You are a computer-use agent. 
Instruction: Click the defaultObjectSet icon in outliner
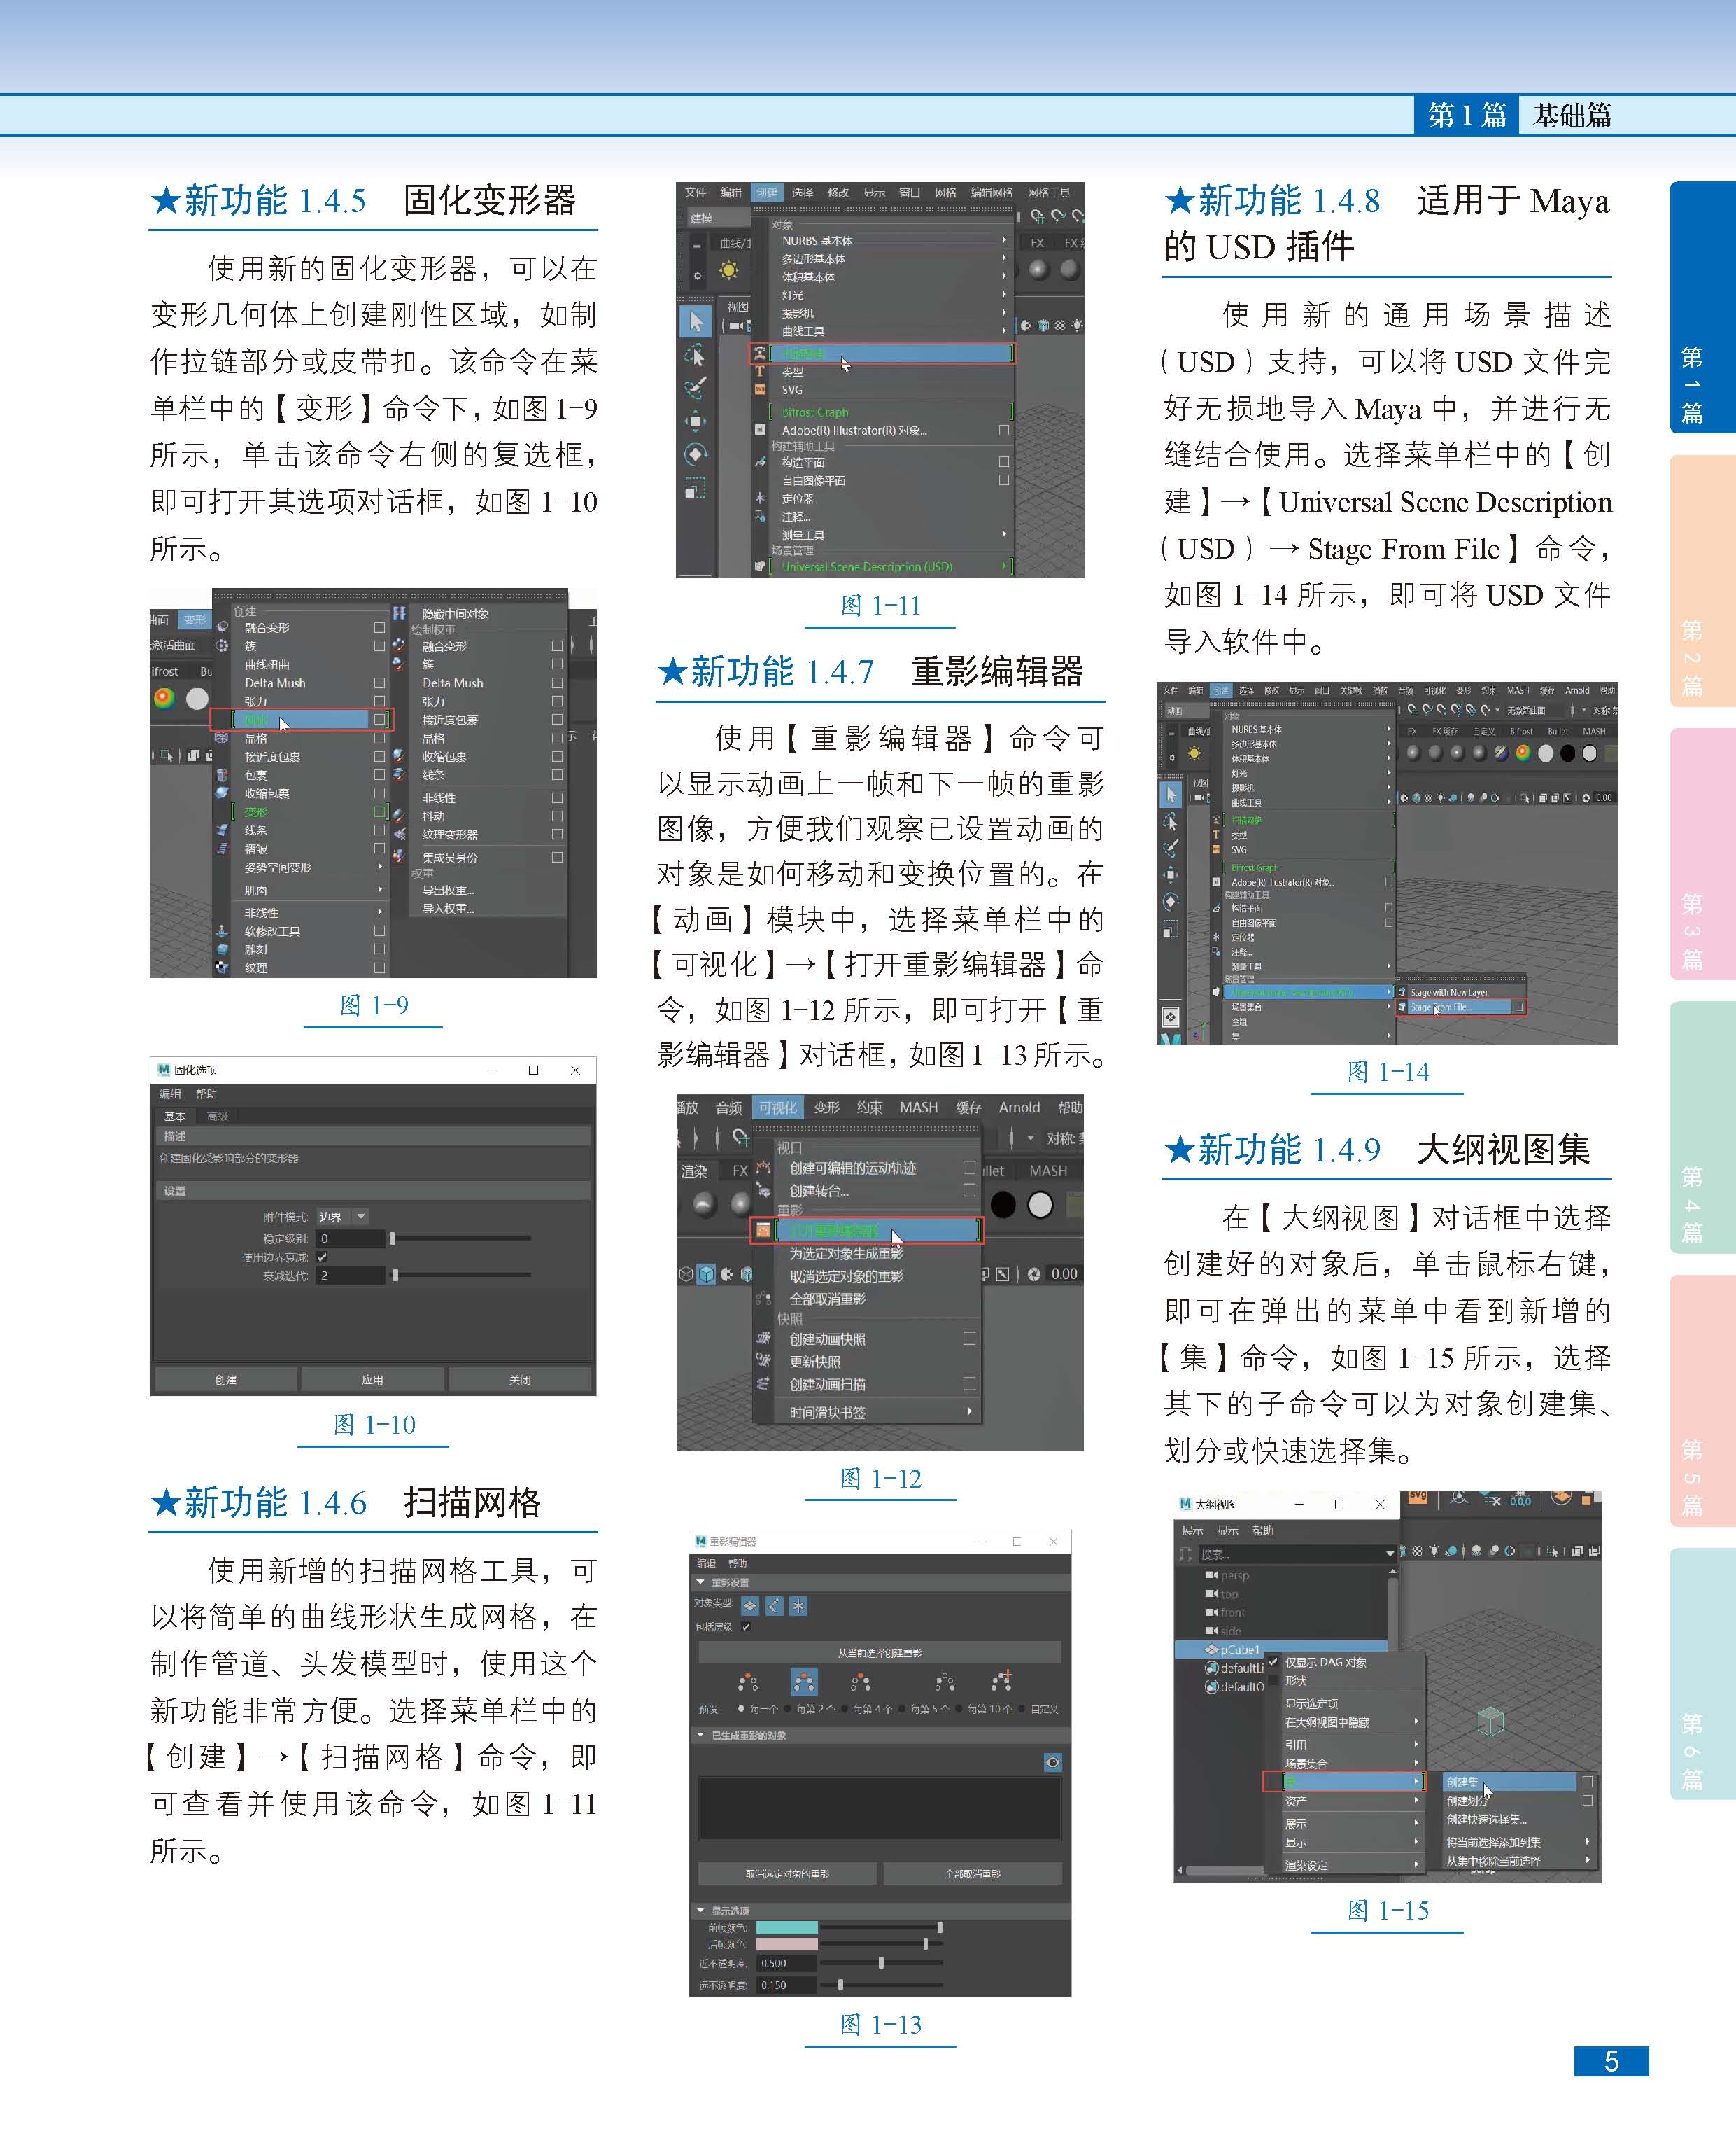1212,1687
